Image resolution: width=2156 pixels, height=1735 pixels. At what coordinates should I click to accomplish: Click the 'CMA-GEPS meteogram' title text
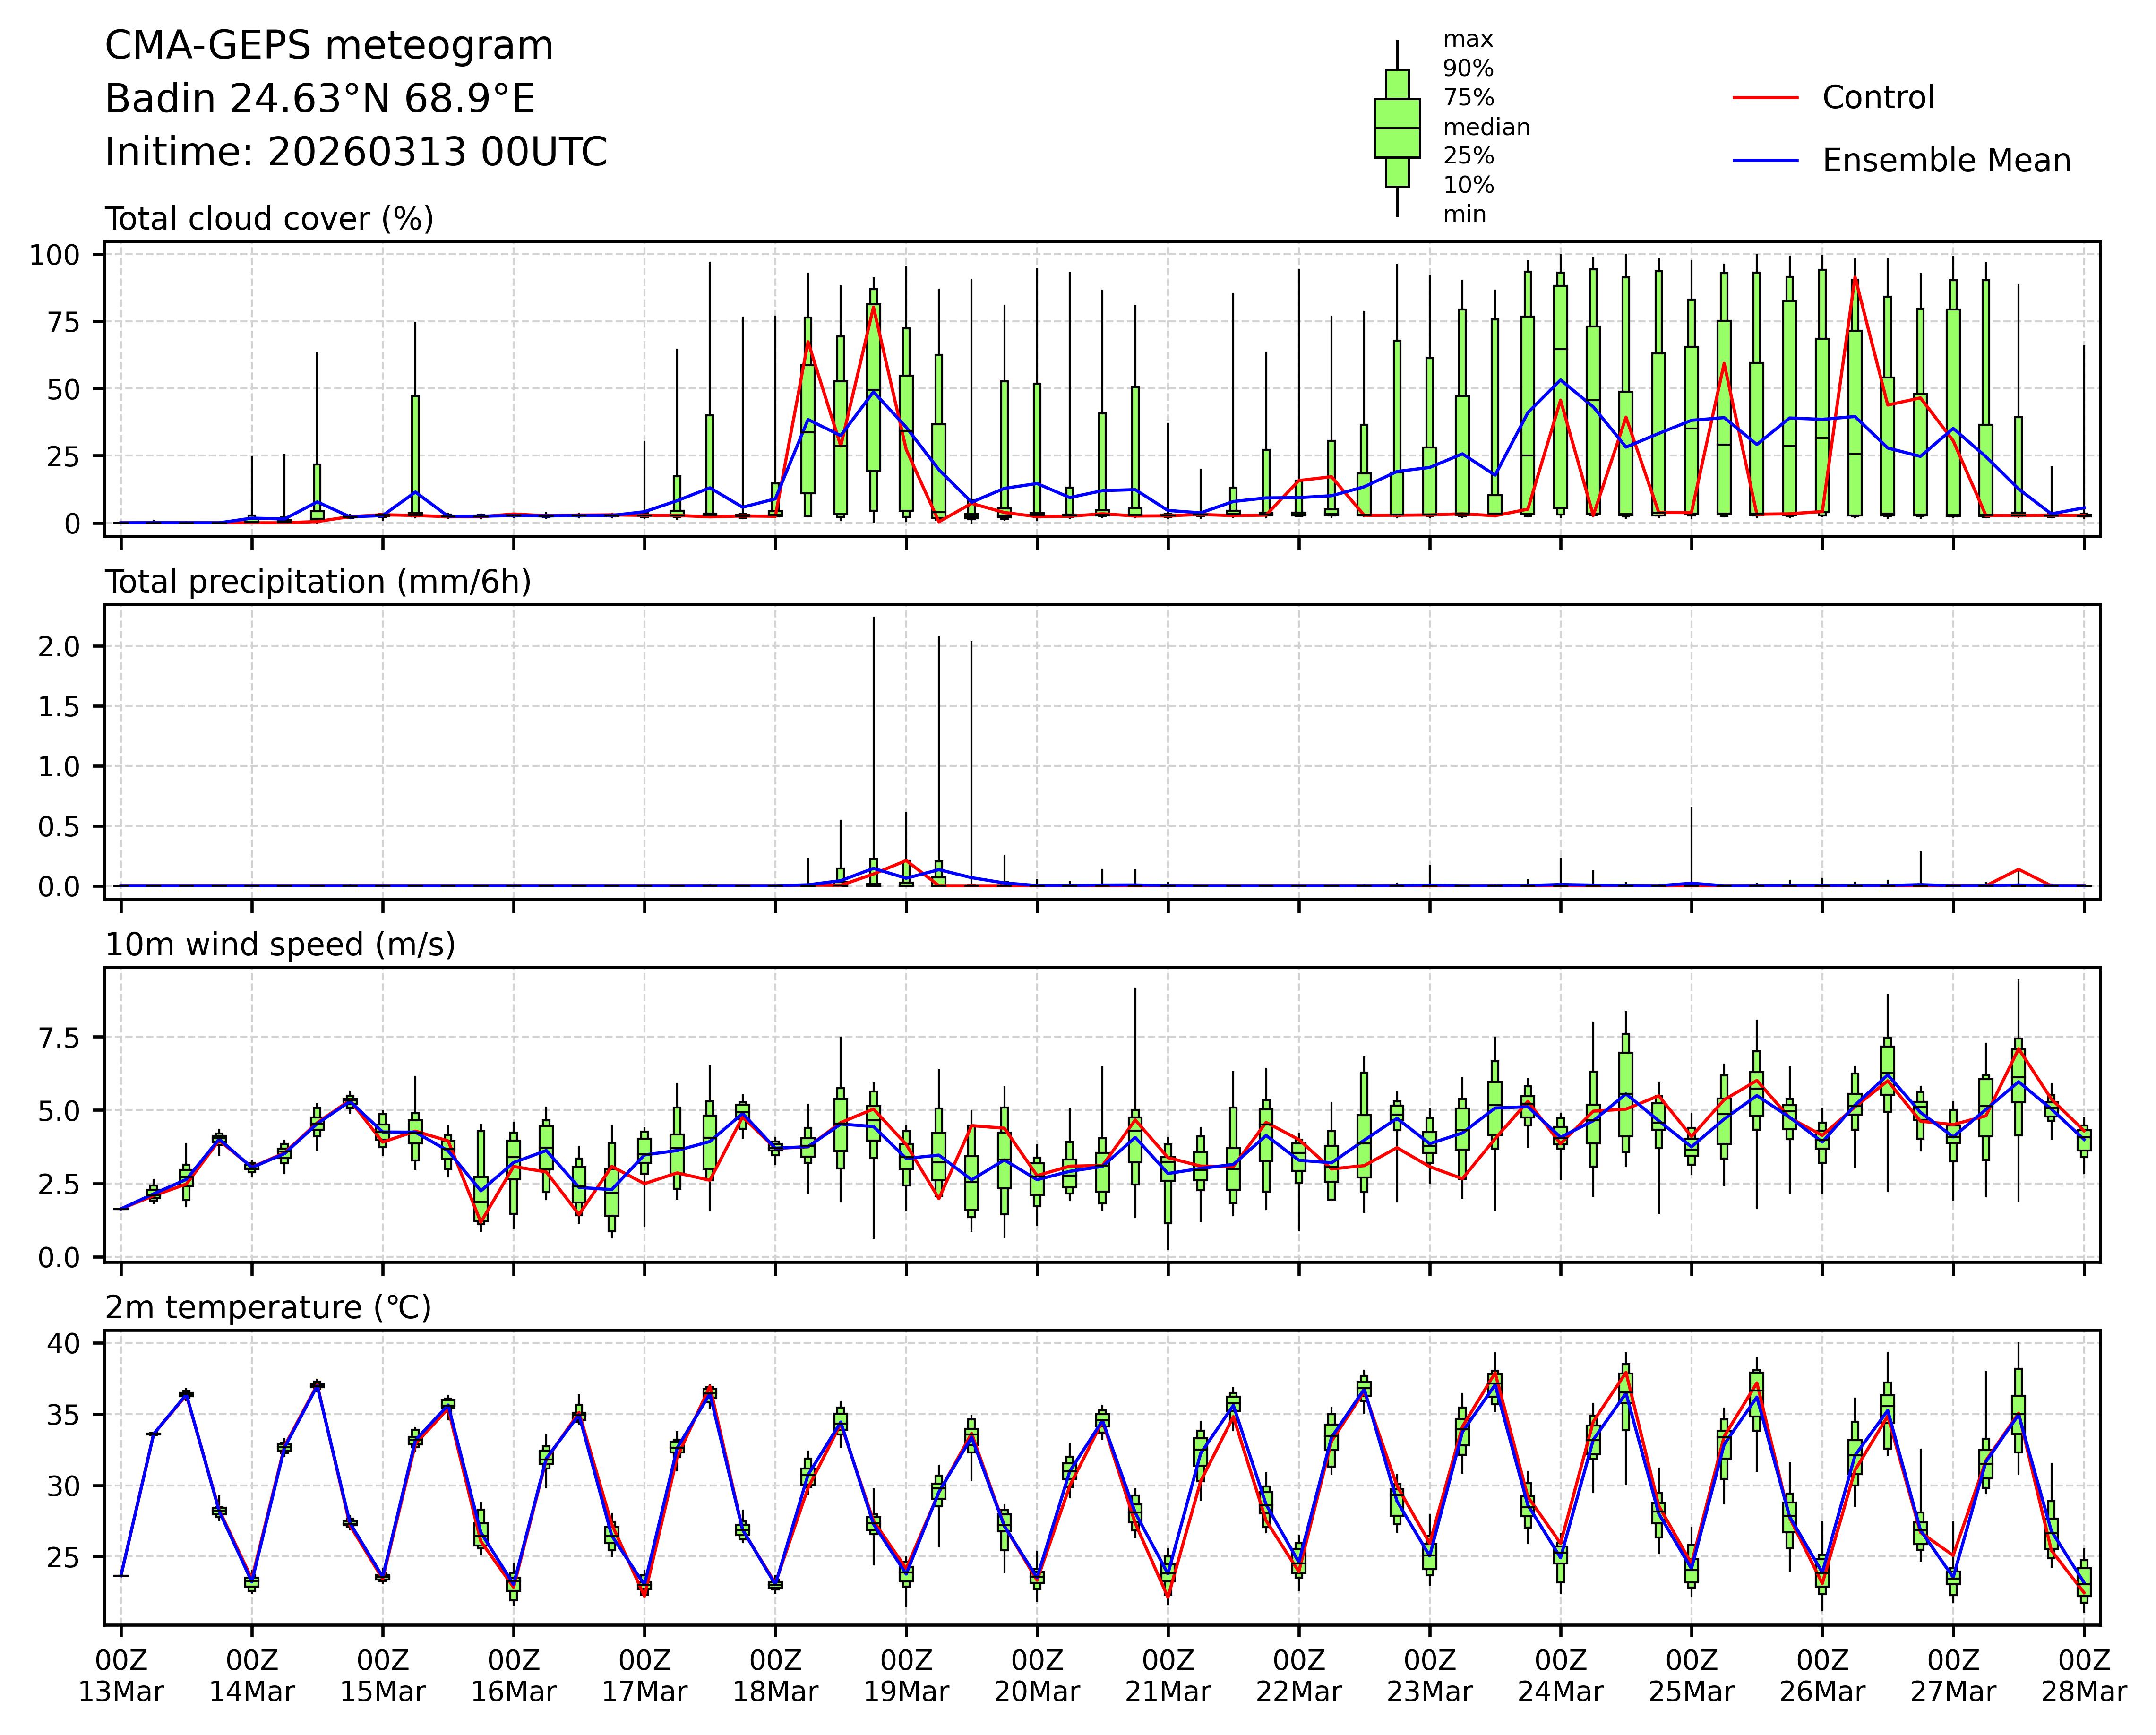tap(329, 46)
